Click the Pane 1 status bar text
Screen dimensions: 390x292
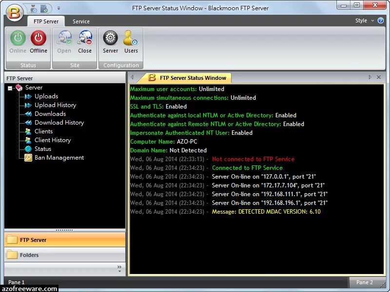(17, 282)
